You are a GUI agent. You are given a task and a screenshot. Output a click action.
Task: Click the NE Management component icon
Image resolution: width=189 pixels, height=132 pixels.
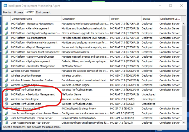click(7, 38)
